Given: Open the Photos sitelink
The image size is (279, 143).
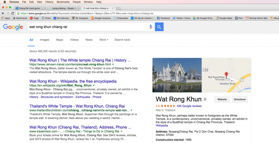Looking at the screenshot, I should (97, 97).
